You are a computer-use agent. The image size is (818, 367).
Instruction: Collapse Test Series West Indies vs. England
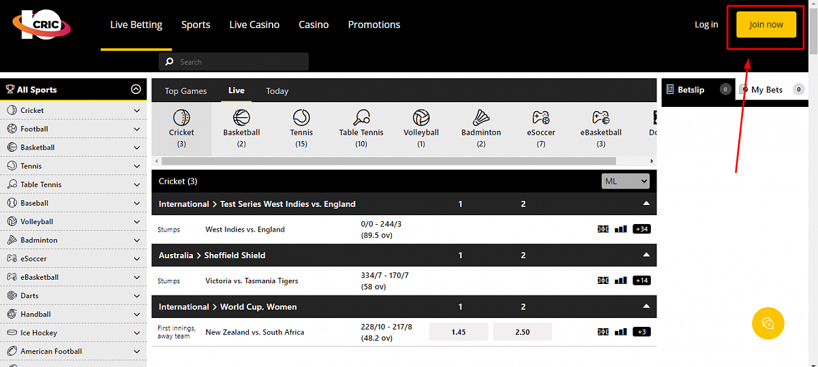coord(646,204)
